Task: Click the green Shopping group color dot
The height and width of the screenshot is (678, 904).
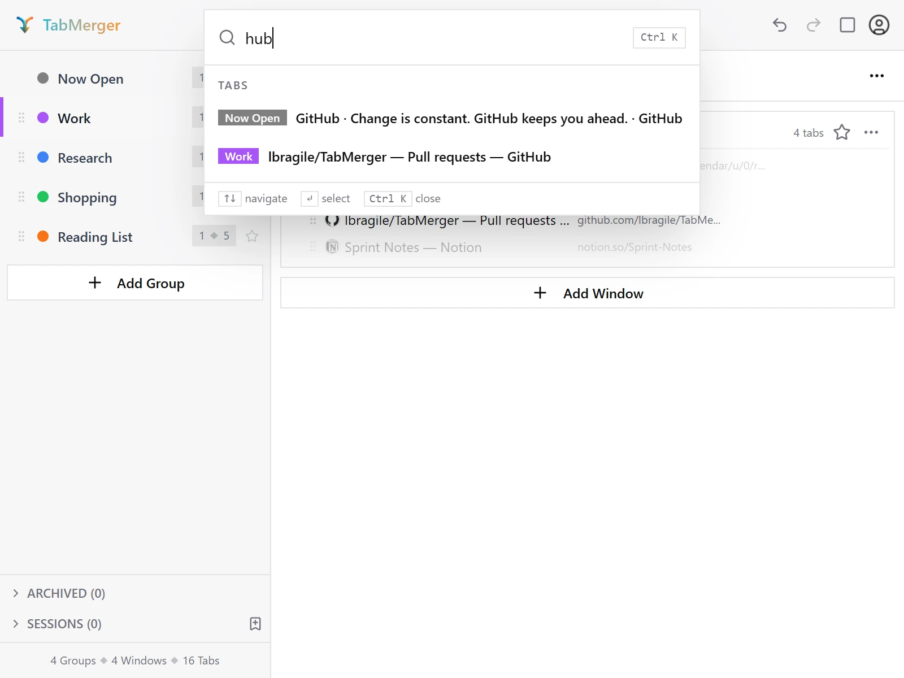Action: click(43, 197)
